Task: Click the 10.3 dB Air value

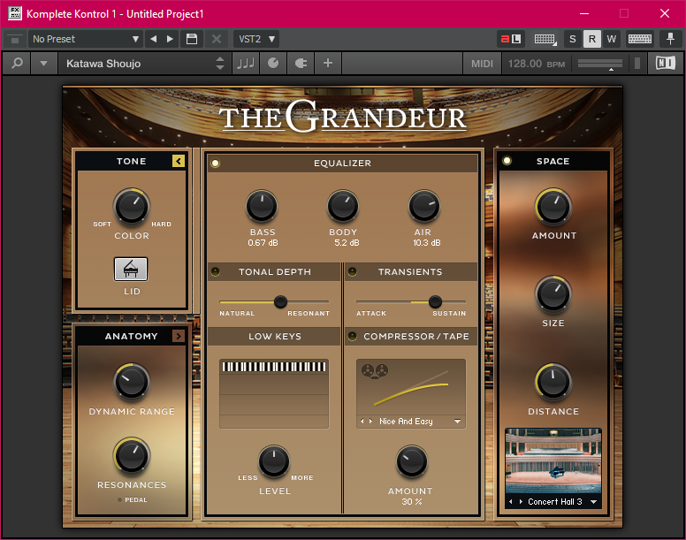Action: pos(427,243)
